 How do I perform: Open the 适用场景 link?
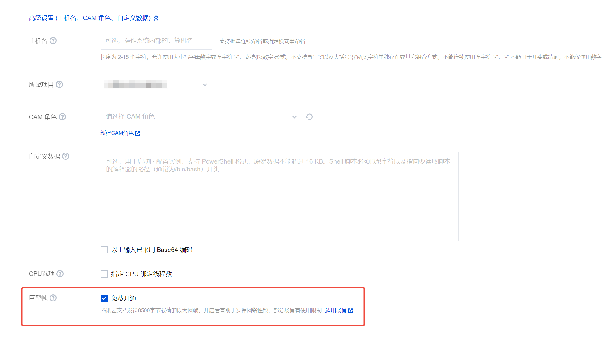pos(336,310)
